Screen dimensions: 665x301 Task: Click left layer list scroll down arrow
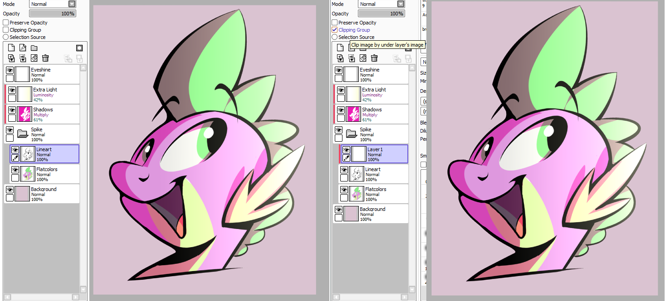click(x=83, y=289)
